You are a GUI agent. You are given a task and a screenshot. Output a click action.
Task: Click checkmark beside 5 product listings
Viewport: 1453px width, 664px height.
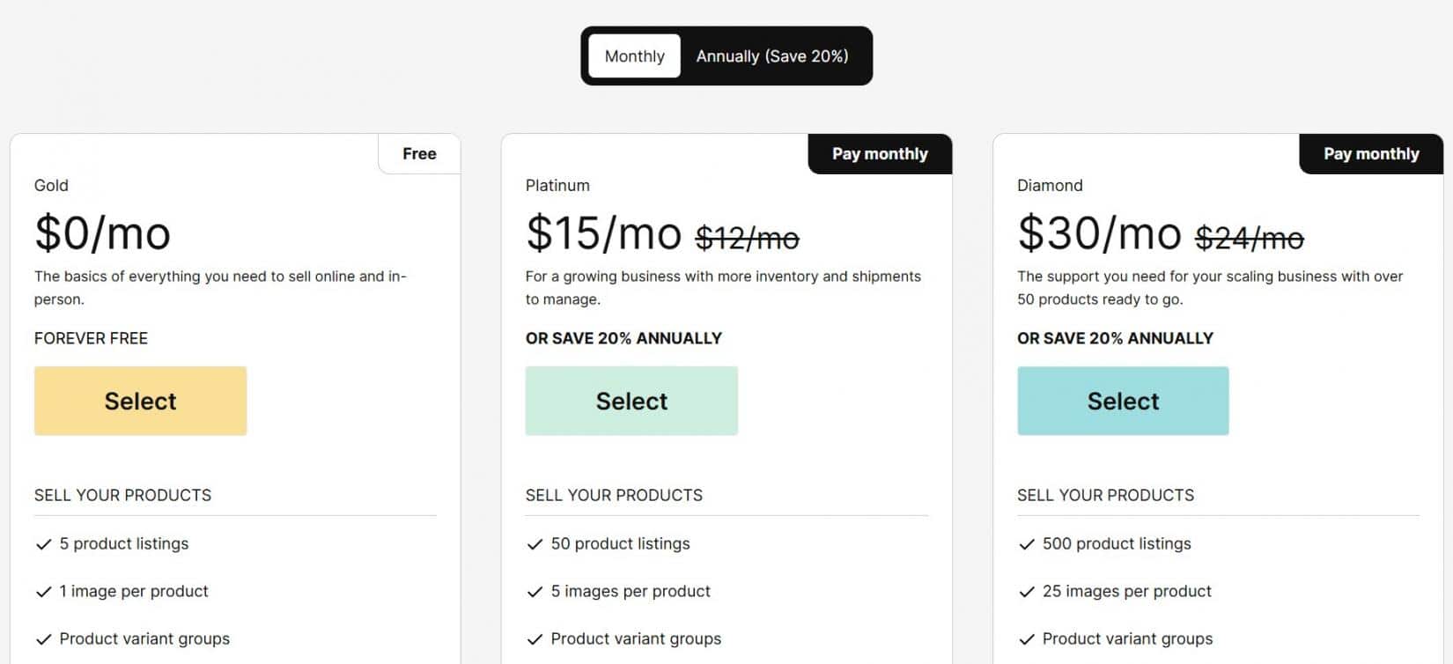coord(43,544)
